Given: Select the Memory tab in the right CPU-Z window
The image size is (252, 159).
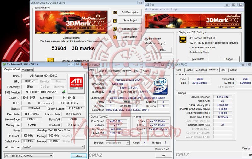Looking at the screenshot, I should [x=214, y=69].
